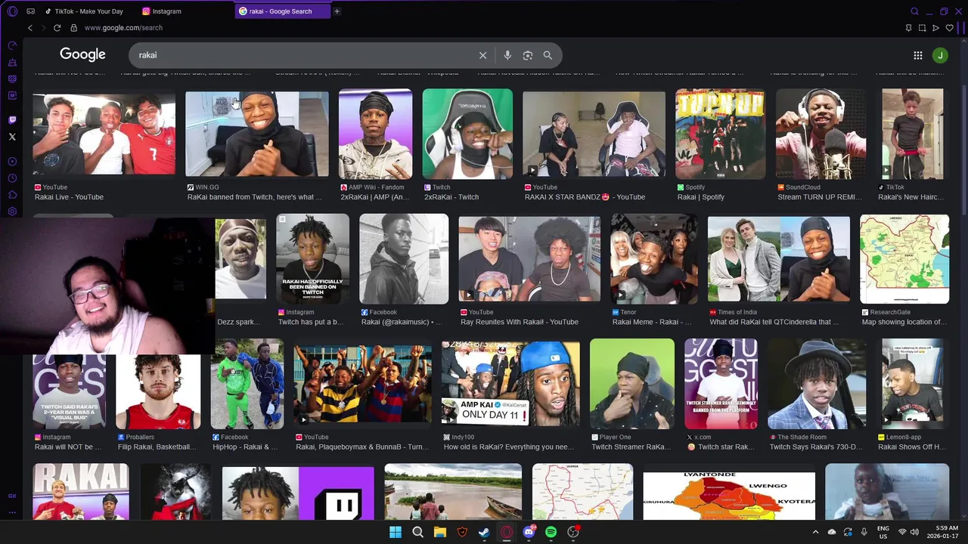Screen dimensions: 968x544
Task: Show hidden tray icons chevron
Action: 815,532
